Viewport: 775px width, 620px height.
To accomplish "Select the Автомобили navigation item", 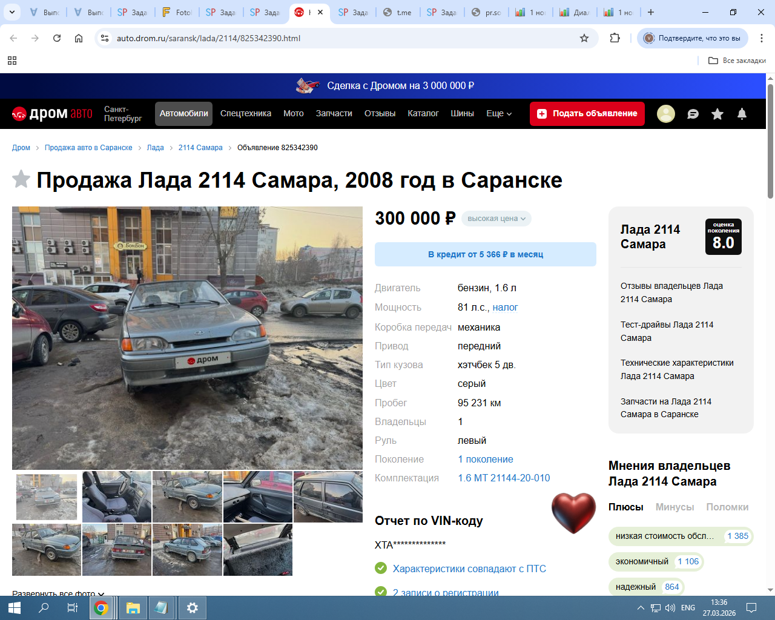I will 183,114.
